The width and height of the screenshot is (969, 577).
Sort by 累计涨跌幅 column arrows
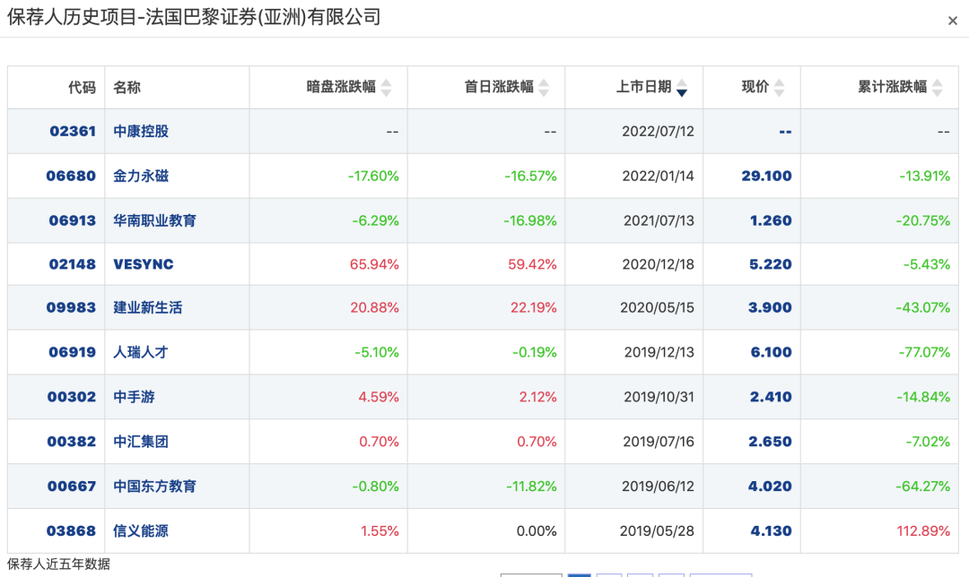[938, 88]
